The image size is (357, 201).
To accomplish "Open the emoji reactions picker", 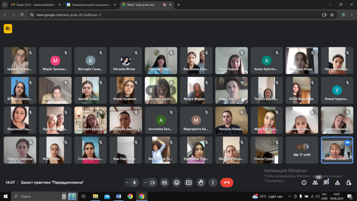I will click(177, 183).
